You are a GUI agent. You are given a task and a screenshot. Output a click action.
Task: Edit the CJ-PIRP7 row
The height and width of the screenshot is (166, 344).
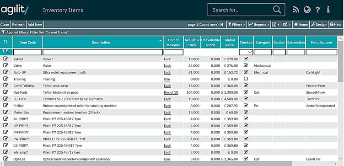click(5, 145)
